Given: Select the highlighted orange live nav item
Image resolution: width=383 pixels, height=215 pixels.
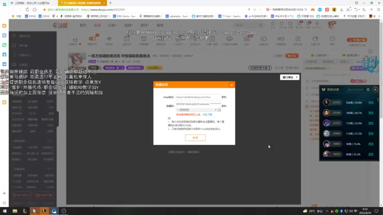Looking at the screenshot, I should pos(97,25).
